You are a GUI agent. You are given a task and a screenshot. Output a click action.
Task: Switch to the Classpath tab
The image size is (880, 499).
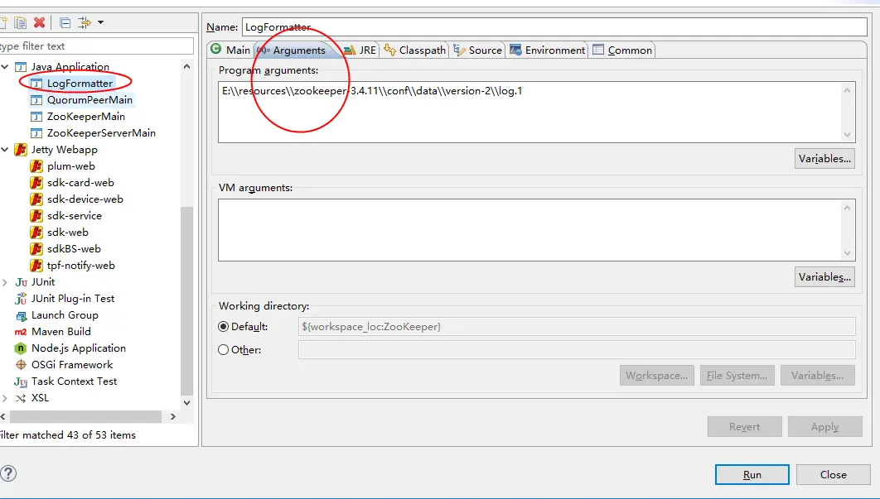point(414,50)
